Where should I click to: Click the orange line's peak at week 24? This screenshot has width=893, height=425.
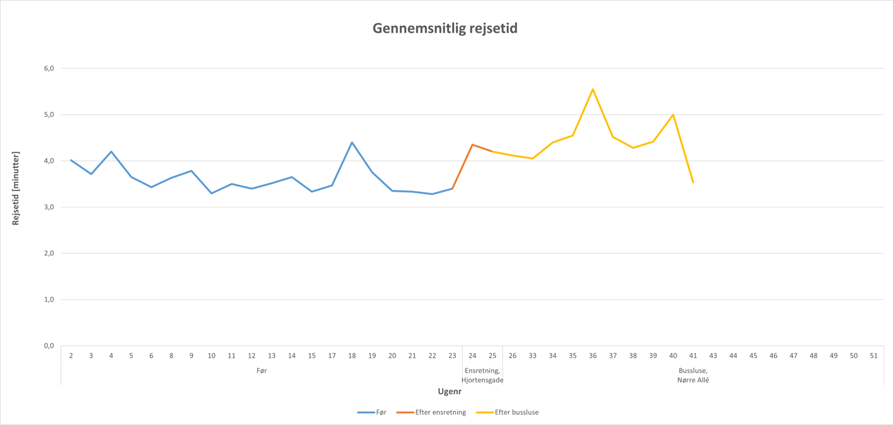click(x=472, y=145)
